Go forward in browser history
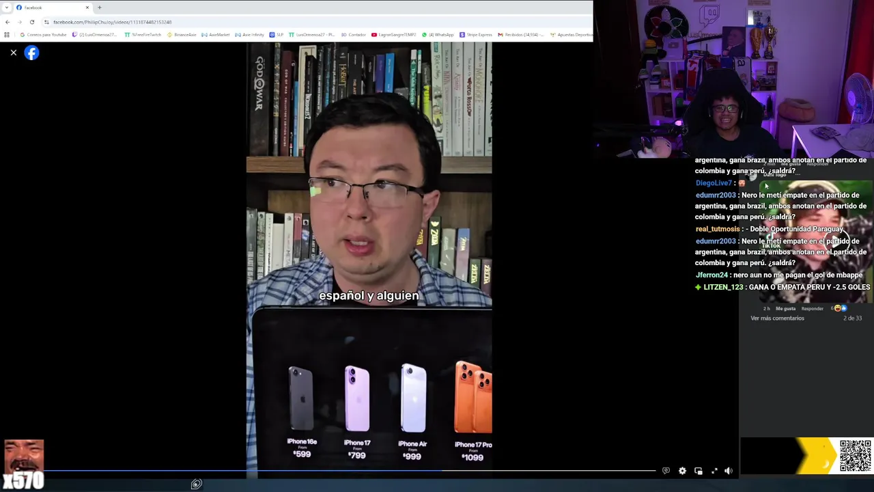 (x=19, y=22)
